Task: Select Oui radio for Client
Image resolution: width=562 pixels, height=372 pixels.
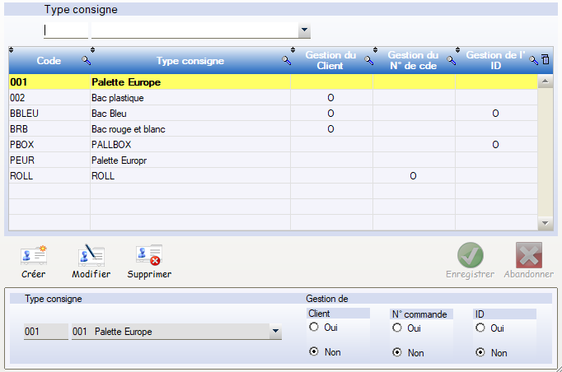Action: [314, 328]
